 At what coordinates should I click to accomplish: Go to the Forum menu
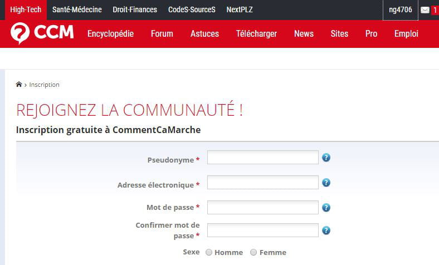162,34
